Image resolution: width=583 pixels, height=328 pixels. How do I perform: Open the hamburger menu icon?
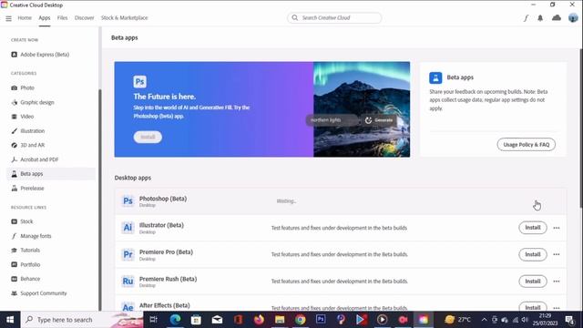[8, 18]
